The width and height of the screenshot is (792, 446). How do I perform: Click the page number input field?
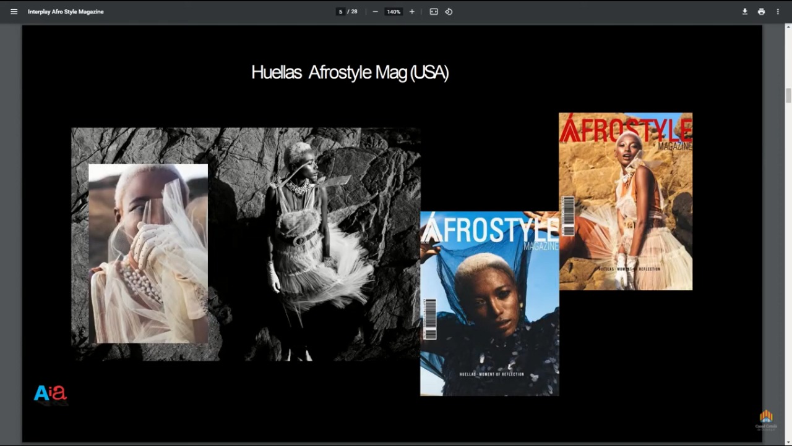340,12
